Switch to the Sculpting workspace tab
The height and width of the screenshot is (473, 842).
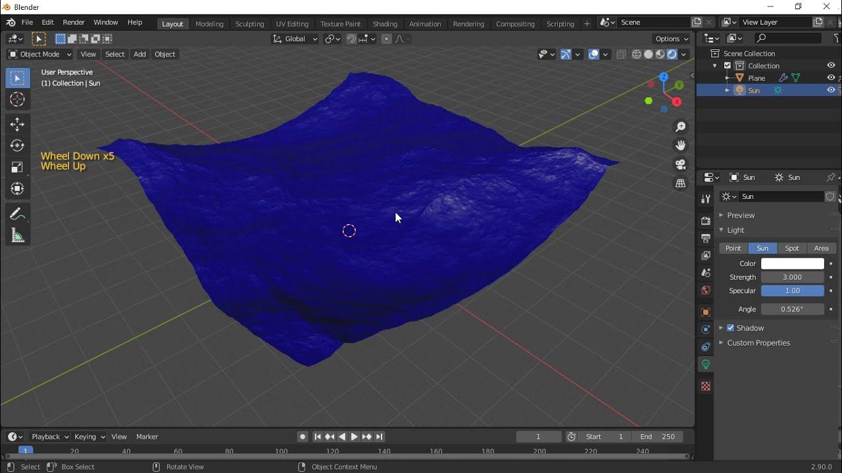click(x=249, y=24)
